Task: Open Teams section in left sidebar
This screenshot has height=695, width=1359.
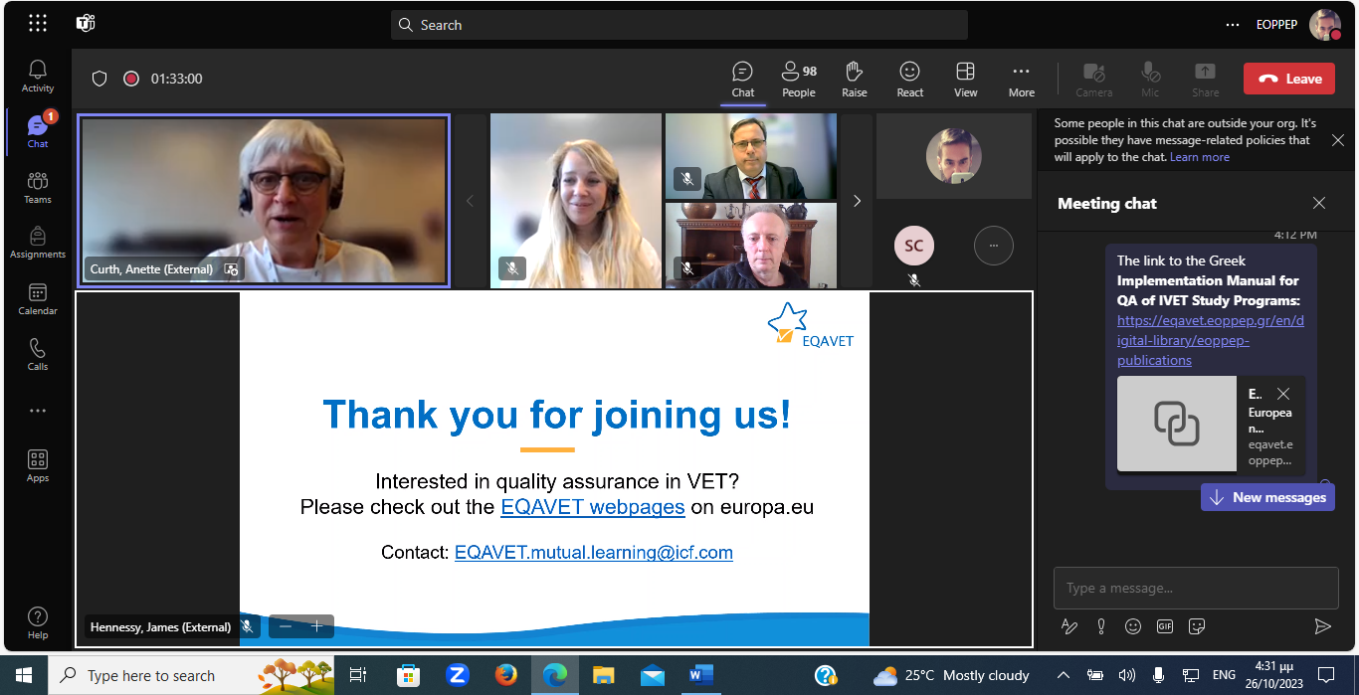Action: click(37, 187)
